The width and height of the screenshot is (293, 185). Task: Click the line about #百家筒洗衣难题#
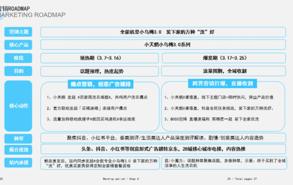(x=97, y=97)
